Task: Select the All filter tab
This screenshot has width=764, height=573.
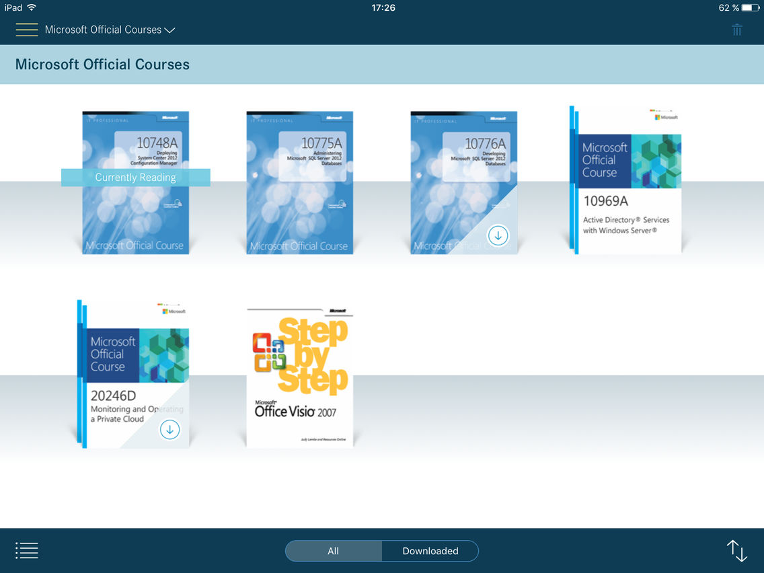Action: pos(334,551)
